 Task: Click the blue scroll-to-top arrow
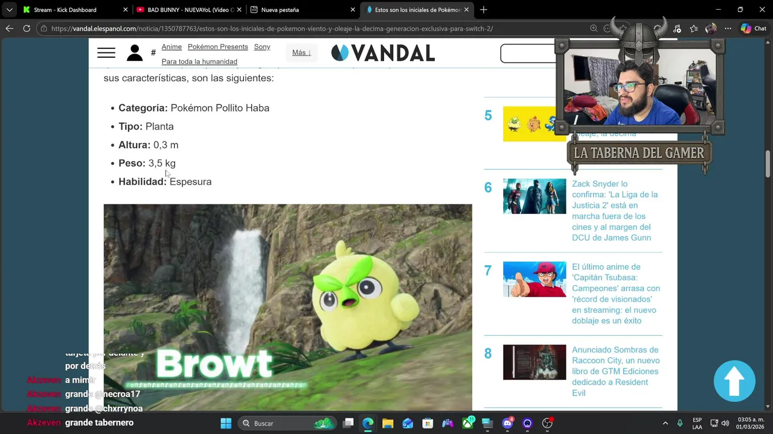(734, 381)
